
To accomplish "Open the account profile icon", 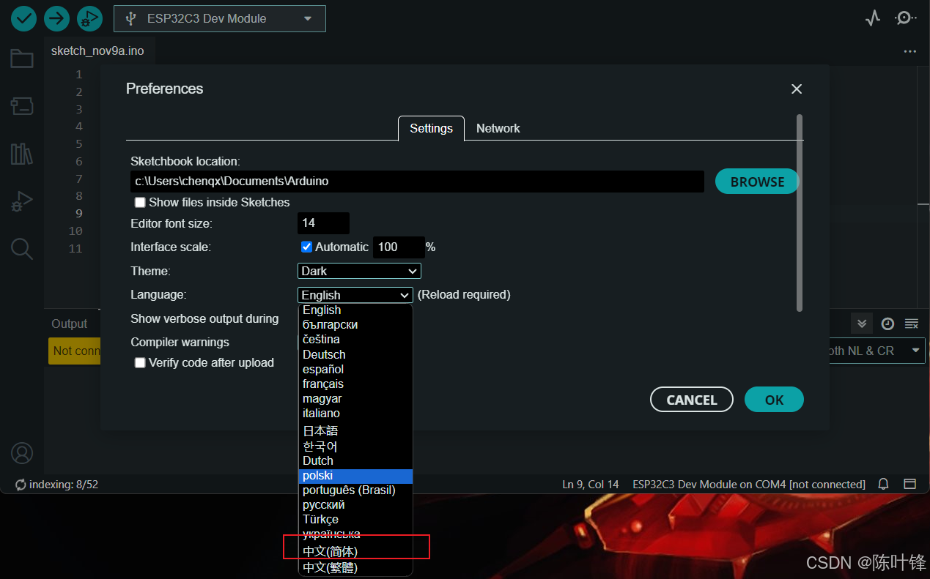I will (x=22, y=453).
